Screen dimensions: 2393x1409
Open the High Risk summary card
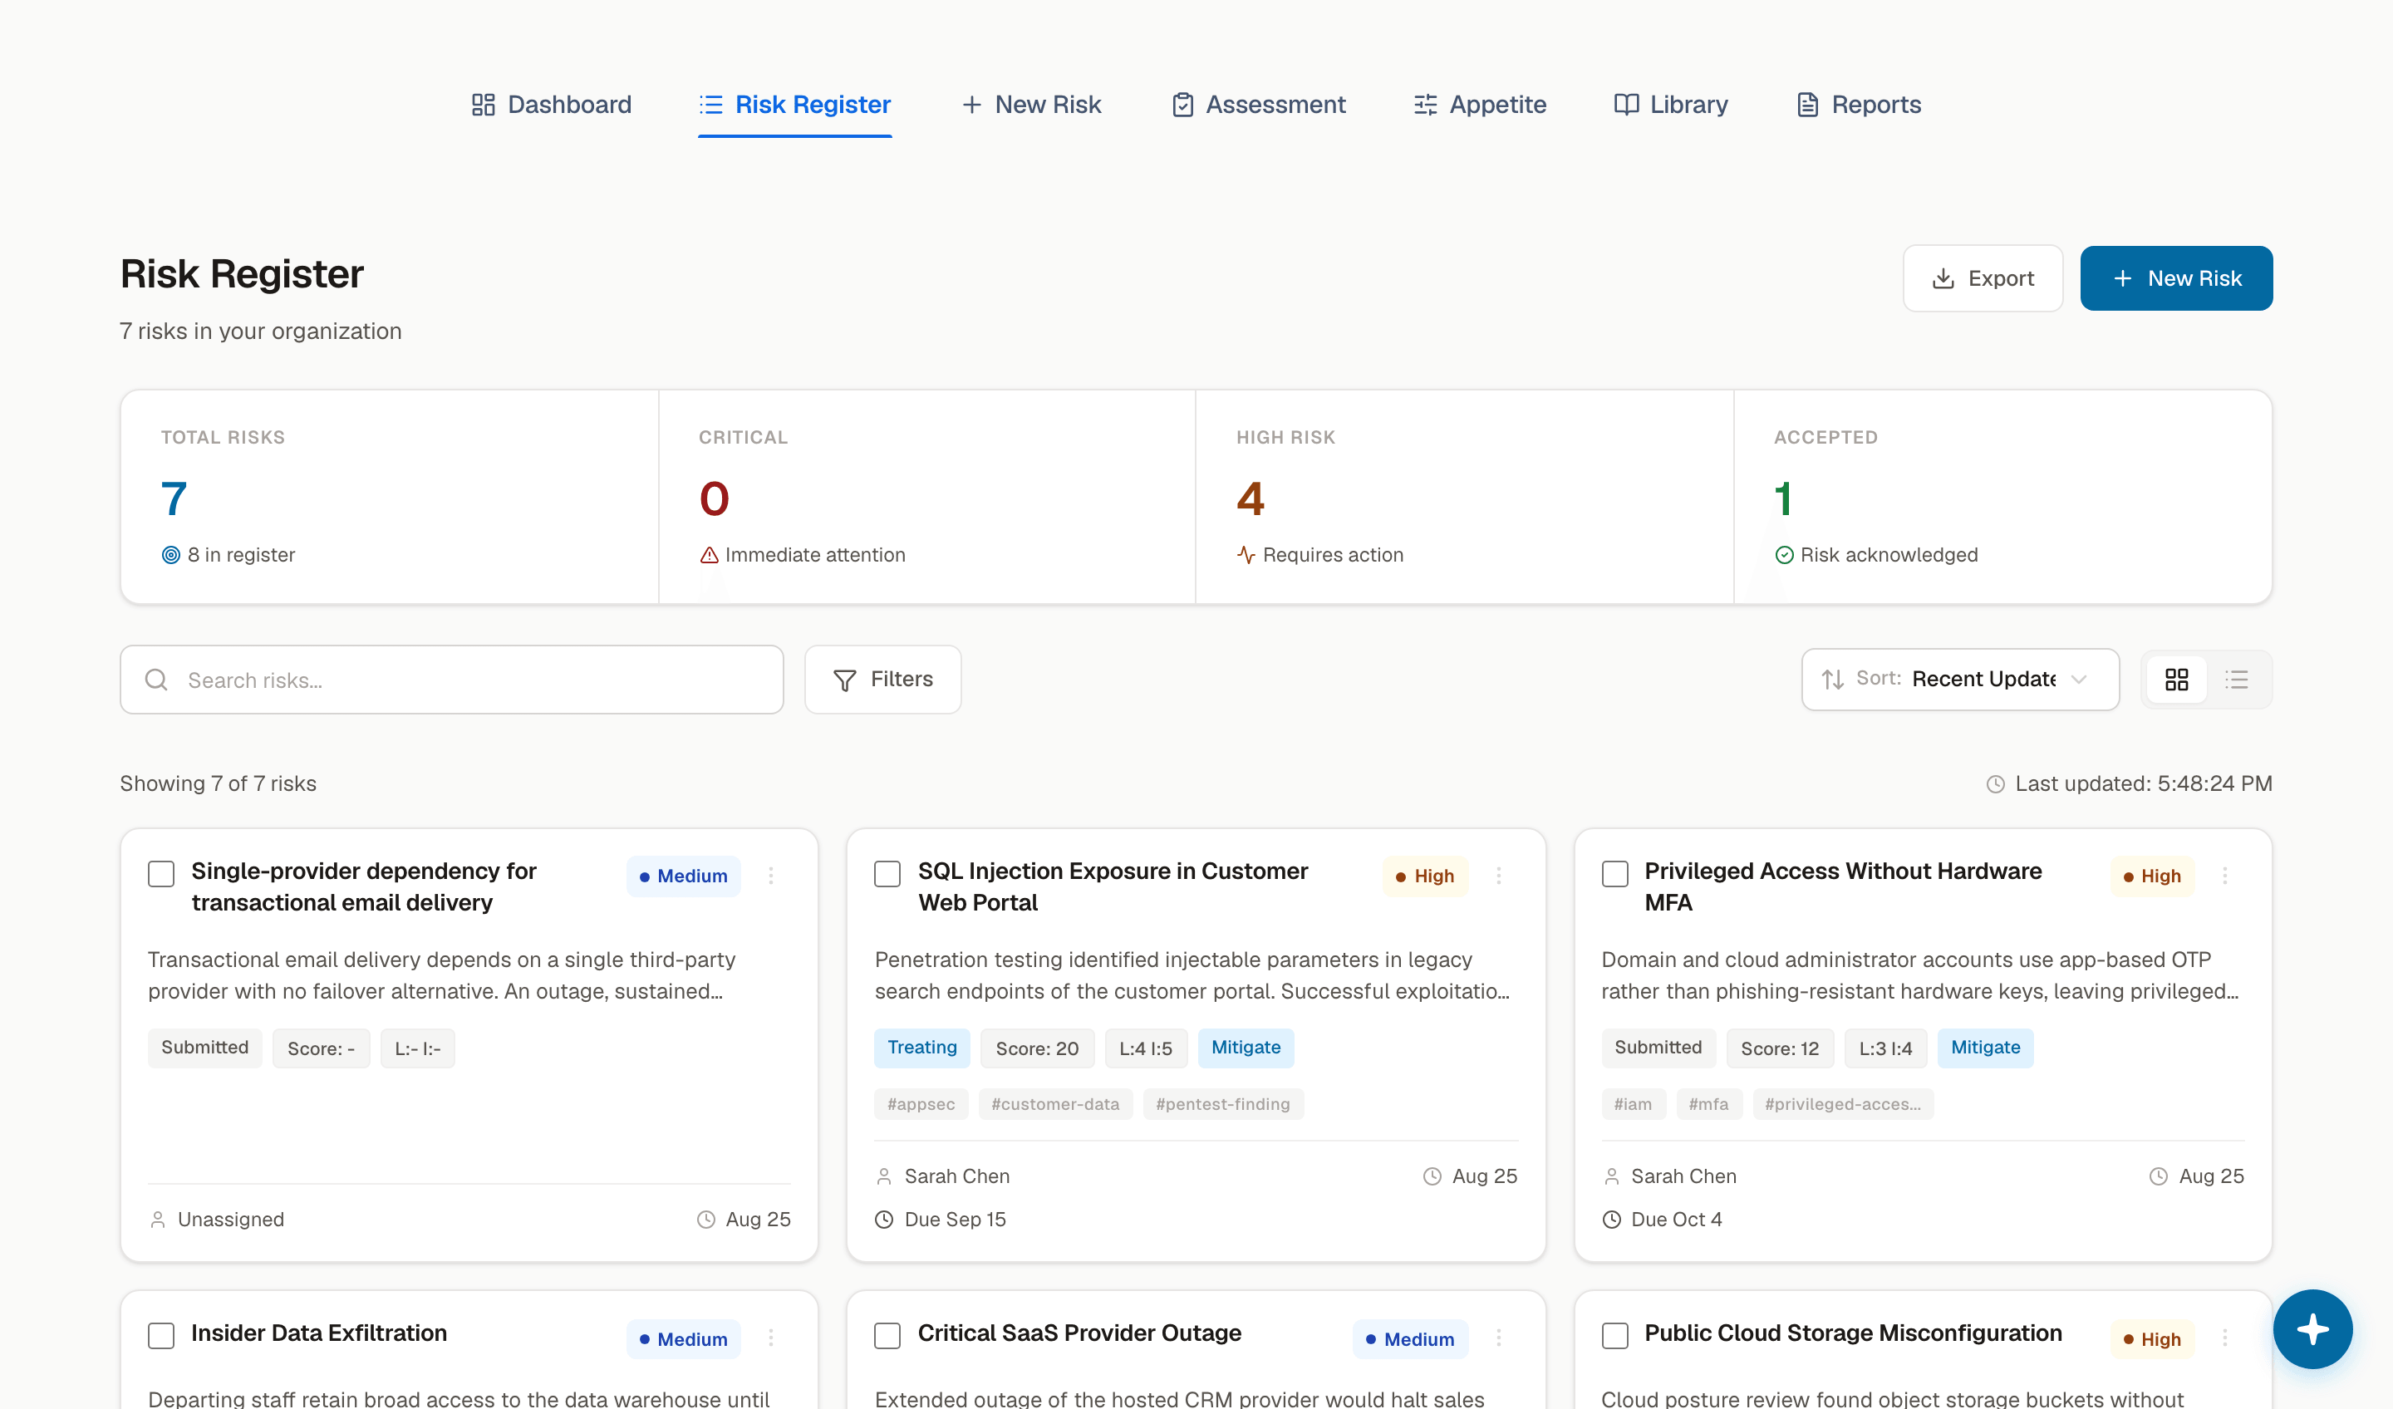click(x=1464, y=497)
